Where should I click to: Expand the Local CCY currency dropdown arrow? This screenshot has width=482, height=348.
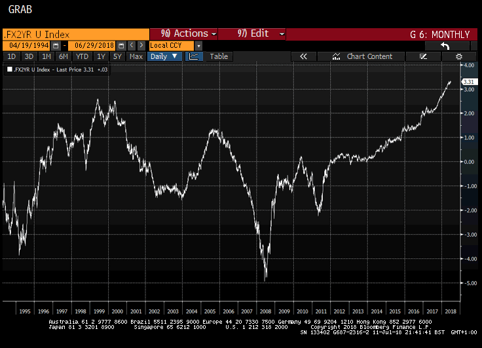pos(198,46)
